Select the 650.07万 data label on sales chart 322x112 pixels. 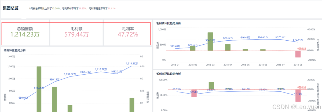pos(24,98)
